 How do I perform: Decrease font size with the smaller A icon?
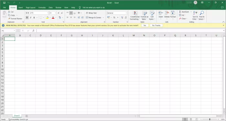62,13
